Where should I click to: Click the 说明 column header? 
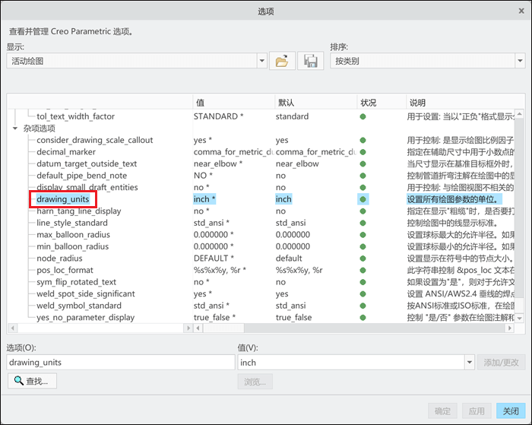465,102
